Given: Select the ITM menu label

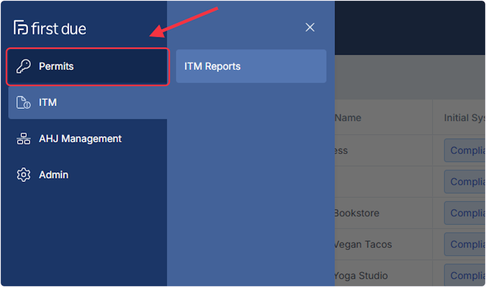Looking at the screenshot, I should click(x=48, y=102).
